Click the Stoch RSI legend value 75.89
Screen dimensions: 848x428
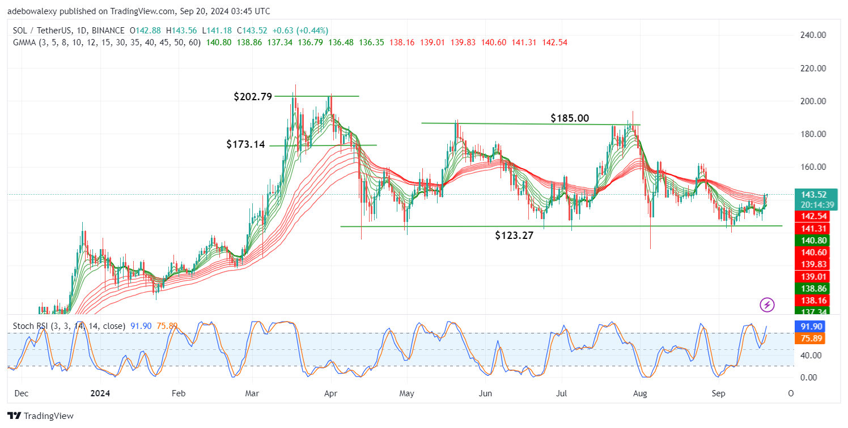(x=167, y=326)
